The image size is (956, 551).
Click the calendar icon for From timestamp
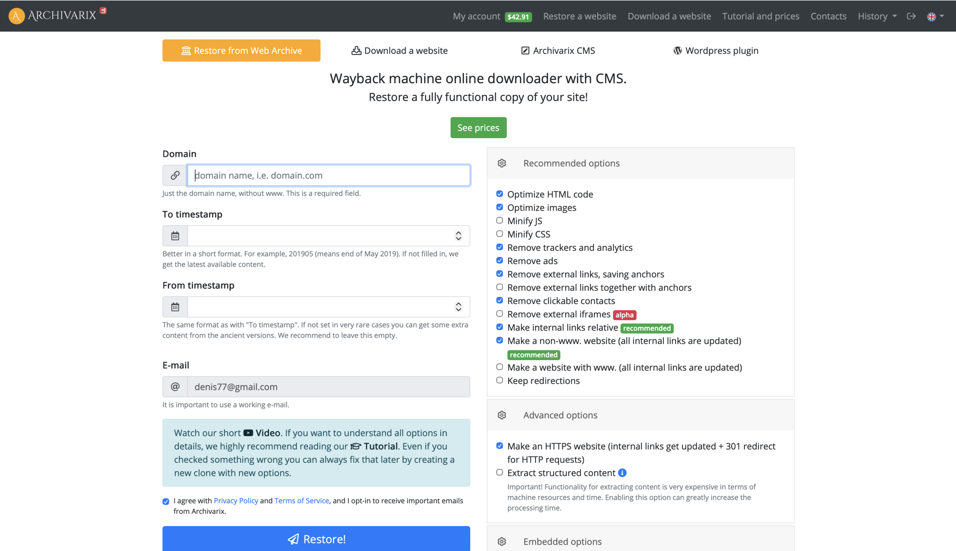point(175,307)
